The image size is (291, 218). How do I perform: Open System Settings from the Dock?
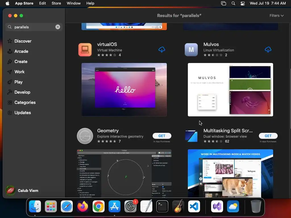coord(130,206)
